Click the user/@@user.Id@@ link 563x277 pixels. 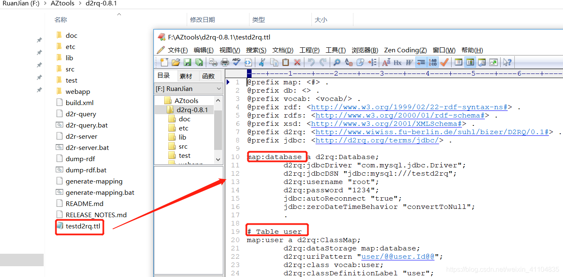click(398, 257)
